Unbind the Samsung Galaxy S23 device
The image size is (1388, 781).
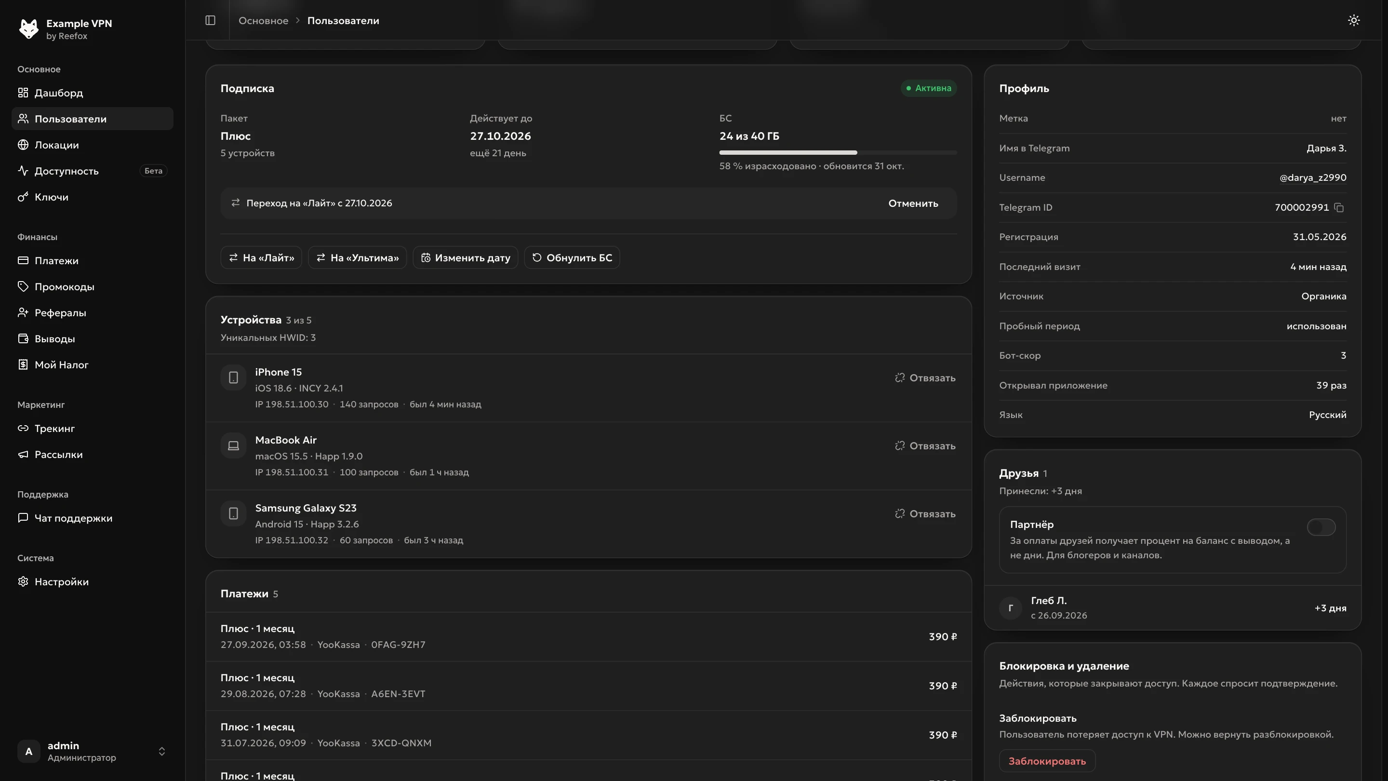pyautogui.click(x=925, y=513)
